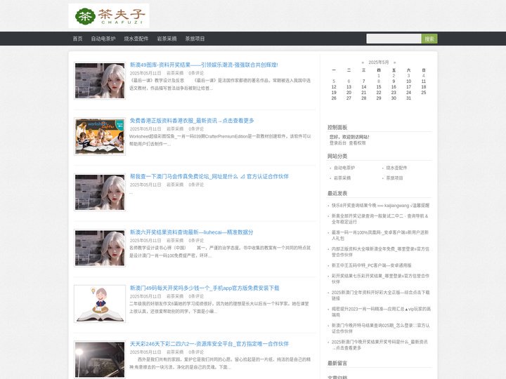Select date 15 in the calendar
This screenshot has height=379, width=506.
pyautogui.click(x=379, y=87)
